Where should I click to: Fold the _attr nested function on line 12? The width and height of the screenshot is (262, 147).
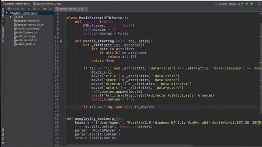[x=66, y=45]
